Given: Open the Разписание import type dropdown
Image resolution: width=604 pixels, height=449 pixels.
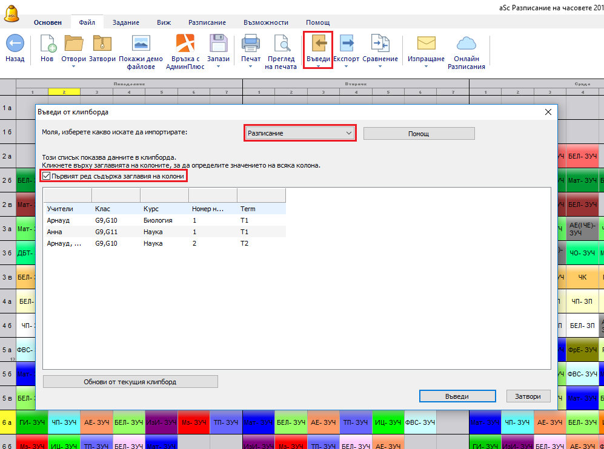Looking at the screenshot, I should [299, 133].
